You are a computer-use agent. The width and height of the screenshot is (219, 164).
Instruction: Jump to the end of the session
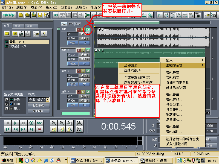point(31,129)
